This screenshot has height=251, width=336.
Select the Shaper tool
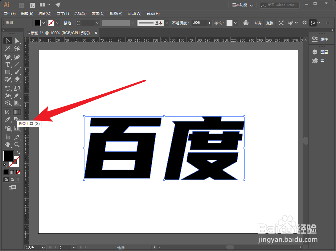click(x=8, y=80)
